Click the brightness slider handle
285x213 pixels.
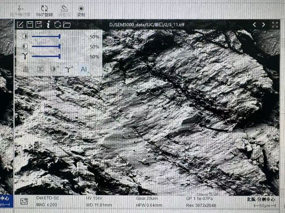pos(60,37)
